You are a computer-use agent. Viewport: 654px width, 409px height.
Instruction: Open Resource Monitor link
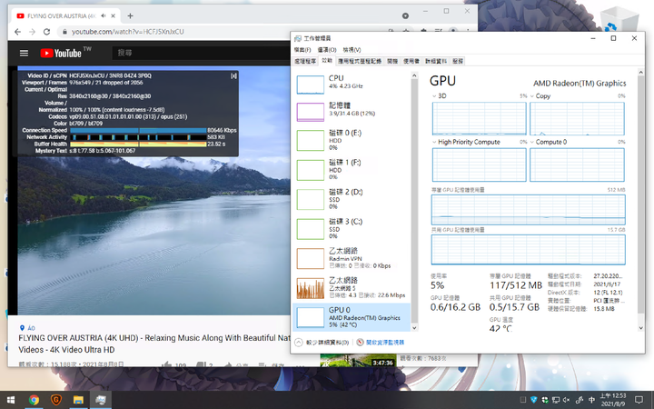coord(381,343)
